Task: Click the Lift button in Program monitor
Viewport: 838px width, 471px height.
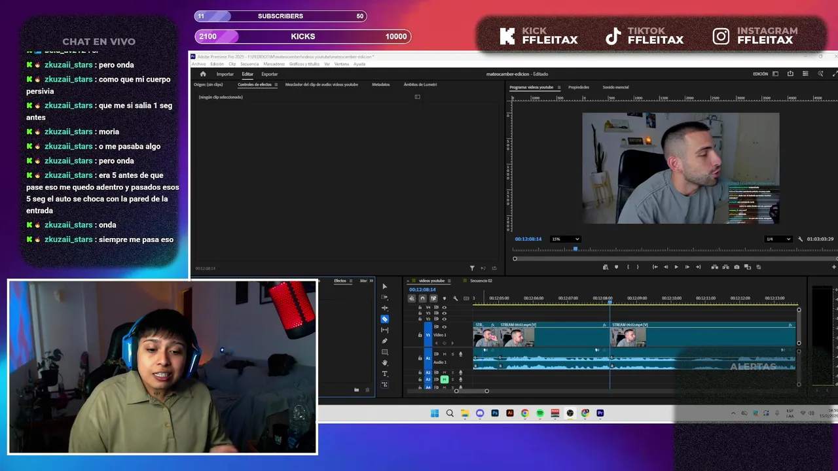Action: coord(714,267)
